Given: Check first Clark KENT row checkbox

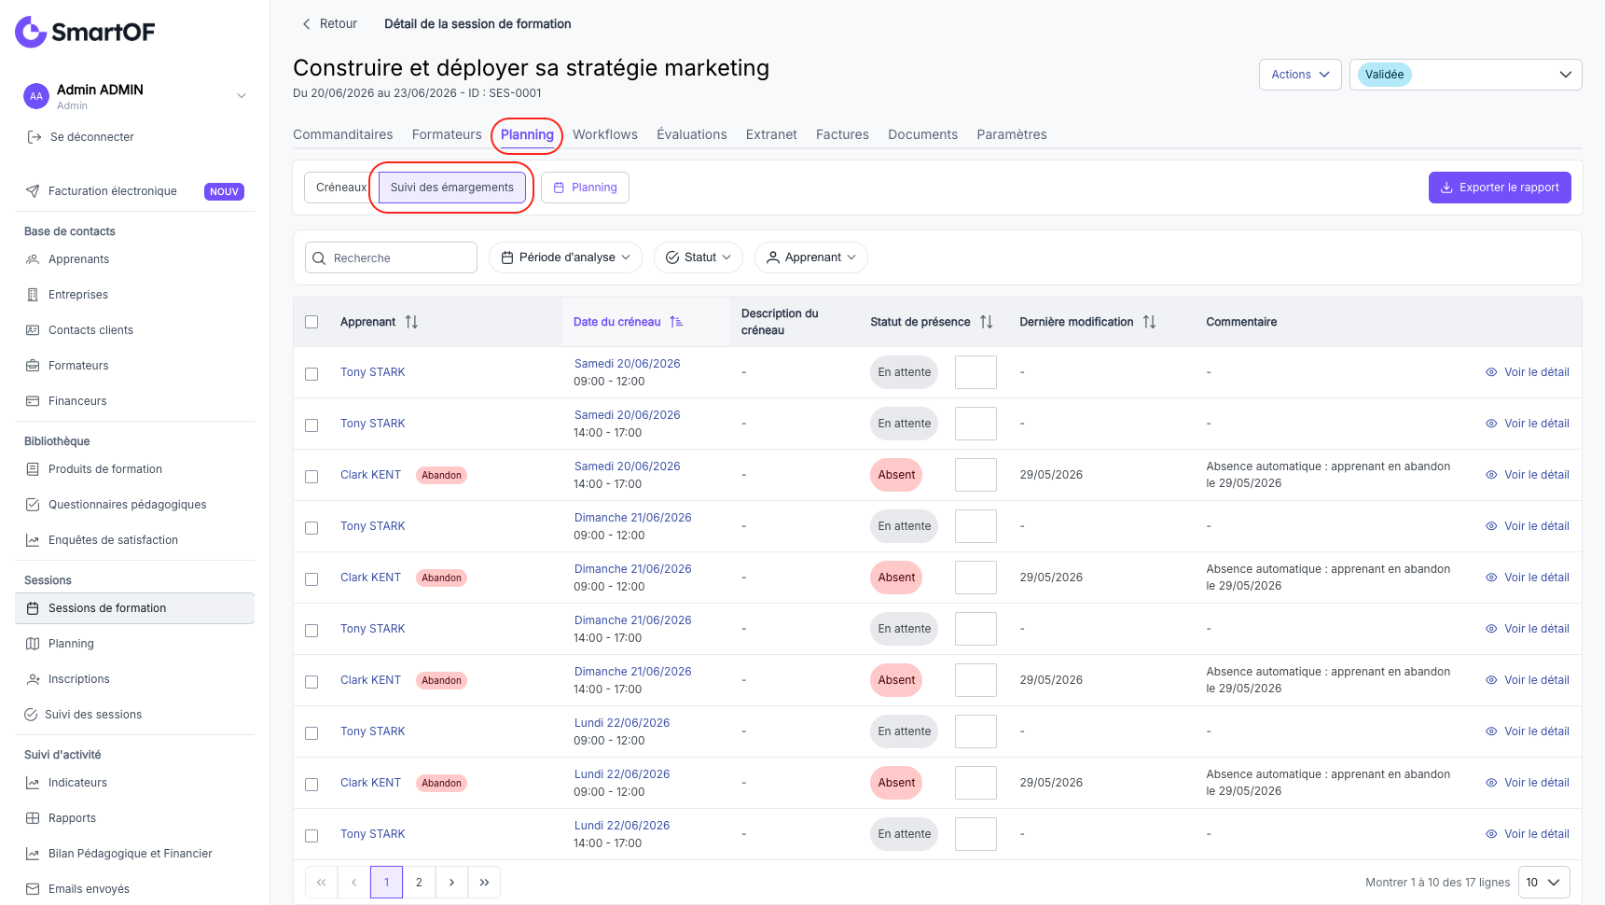Looking at the screenshot, I should point(311,476).
